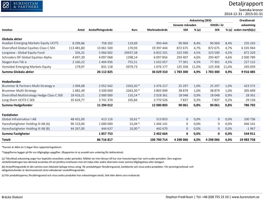Select Global Infrastruktur I AB

(19, 119)
